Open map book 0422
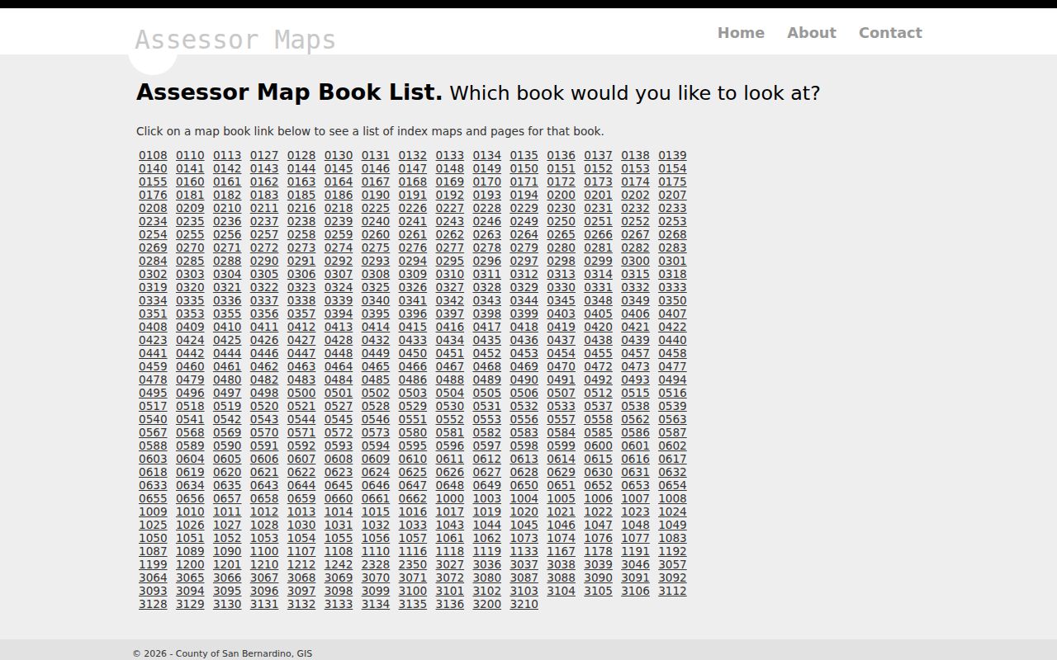This screenshot has width=1057, height=660. (x=672, y=327)
